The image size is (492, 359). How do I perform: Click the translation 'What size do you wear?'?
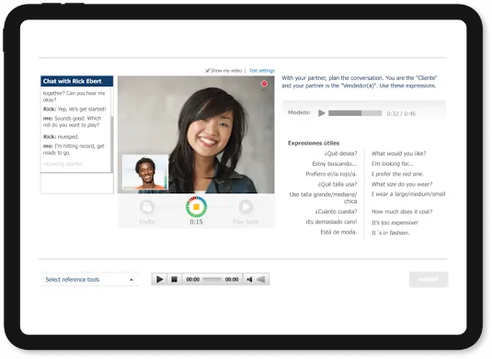[402, 184]
